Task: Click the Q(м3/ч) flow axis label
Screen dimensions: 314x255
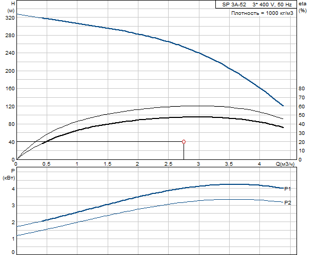Action: point(285,164)
